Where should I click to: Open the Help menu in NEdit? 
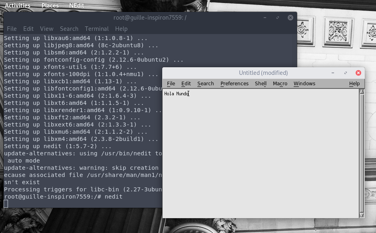click(354, 84)
